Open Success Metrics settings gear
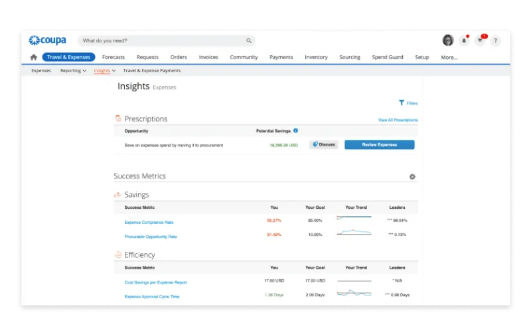The width and height of the screenshot is (531, 336). pyautogui.click(x=412, y=176)
